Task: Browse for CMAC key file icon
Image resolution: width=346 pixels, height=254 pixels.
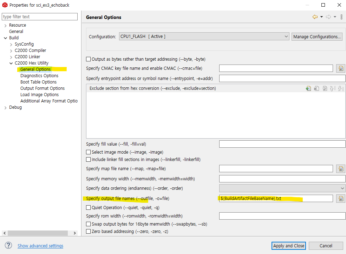Action: (x=341, y=68)
